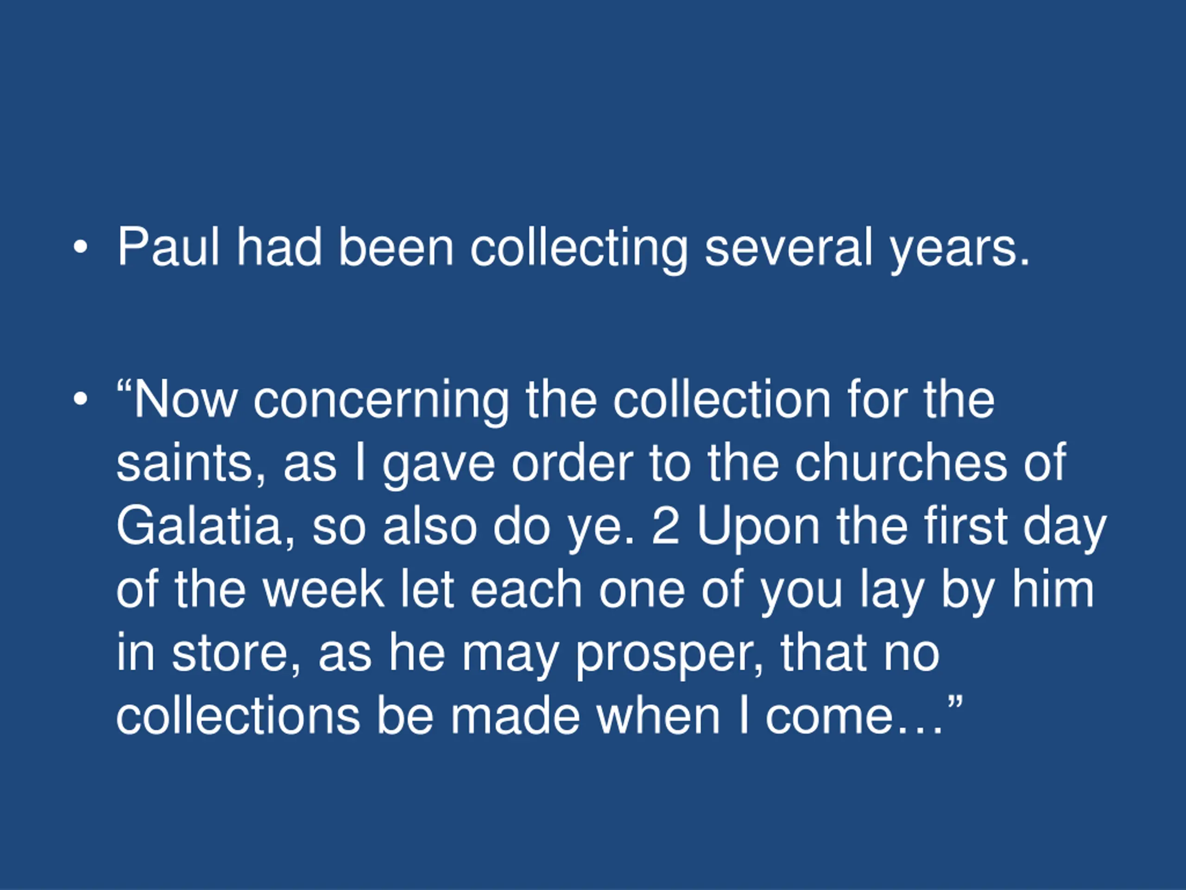Image resolution: width=1186 pixels, height=890 pixels.
Task: Click the opening word "Now" of quote
Action: tap(185, 399)
